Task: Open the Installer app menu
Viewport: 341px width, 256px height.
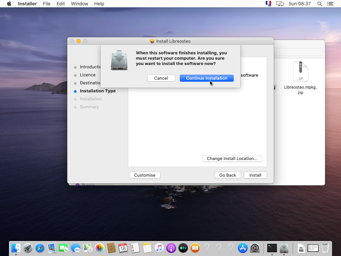Action: 27,4
